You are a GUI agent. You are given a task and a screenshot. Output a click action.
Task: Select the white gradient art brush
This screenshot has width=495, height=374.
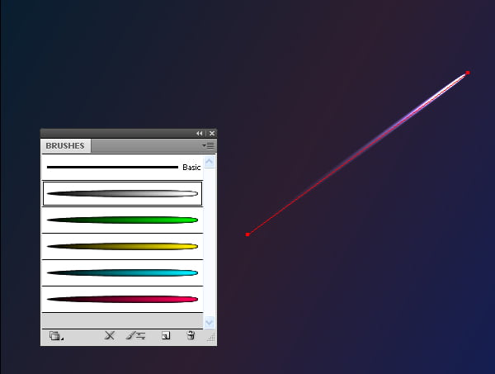[x=122, y=194]
